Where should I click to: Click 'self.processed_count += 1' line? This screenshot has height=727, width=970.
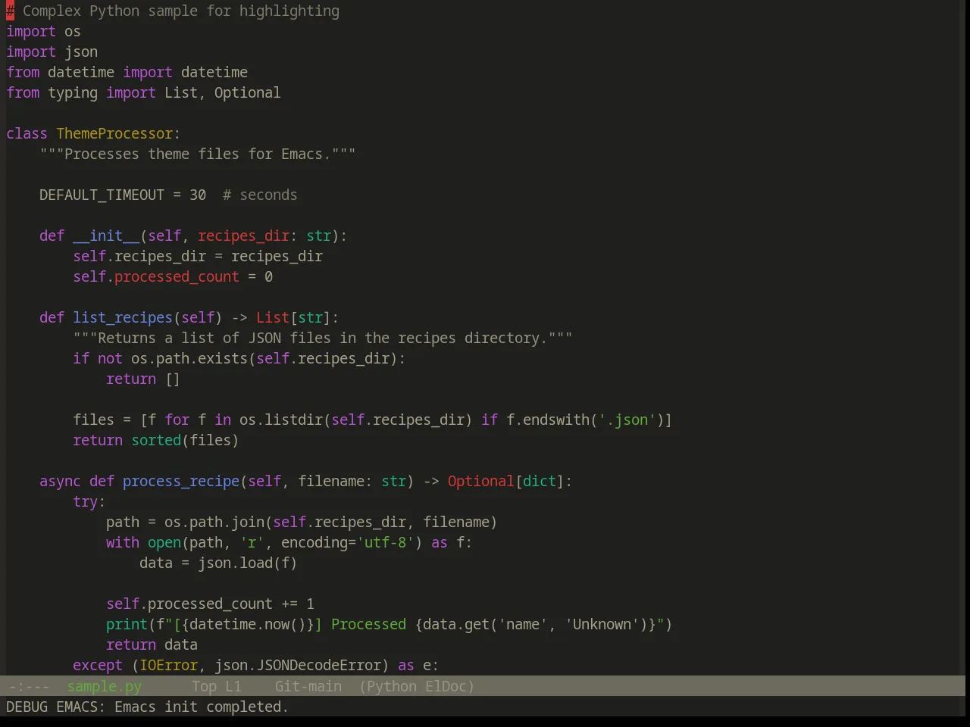click(x=210, y=604)
